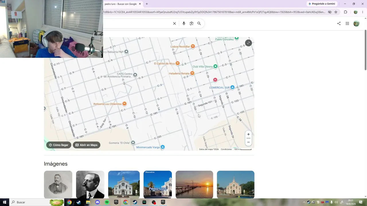Select the Rotiseria P&P map pin
Viewport: 367px width, 206px height.
pyautogui.click(x=126, y=52)
